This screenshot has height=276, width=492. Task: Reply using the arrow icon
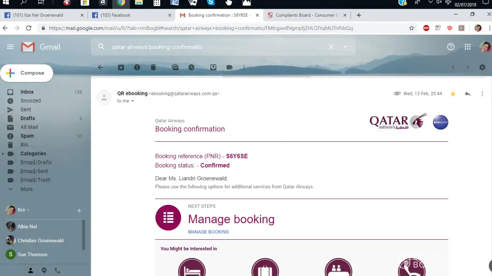468,94
